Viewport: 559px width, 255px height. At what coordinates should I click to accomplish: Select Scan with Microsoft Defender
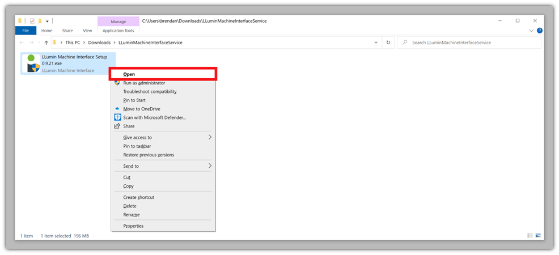(154, 117)
